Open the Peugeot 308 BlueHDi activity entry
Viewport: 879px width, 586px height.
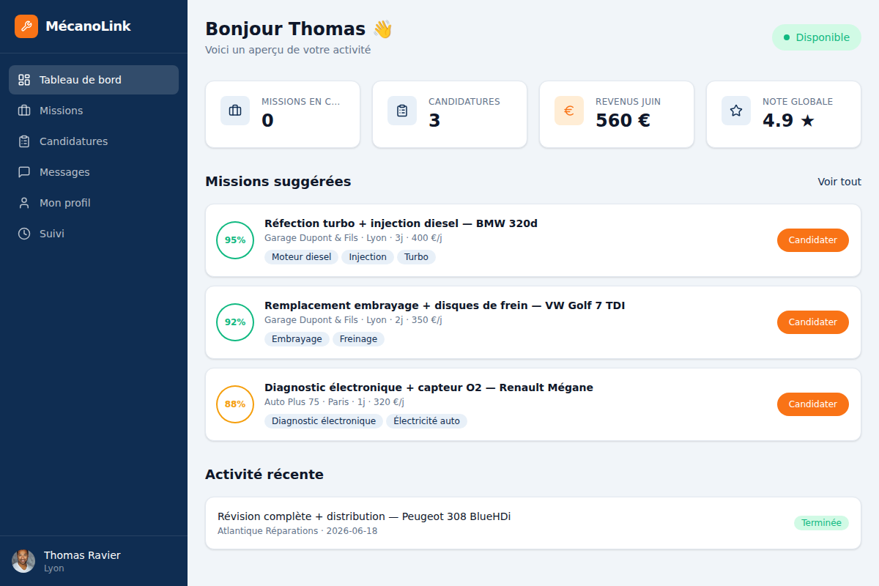pyautogui.click(x=533, y=523)
